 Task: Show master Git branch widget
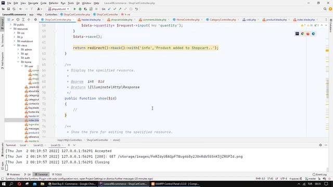311,179
